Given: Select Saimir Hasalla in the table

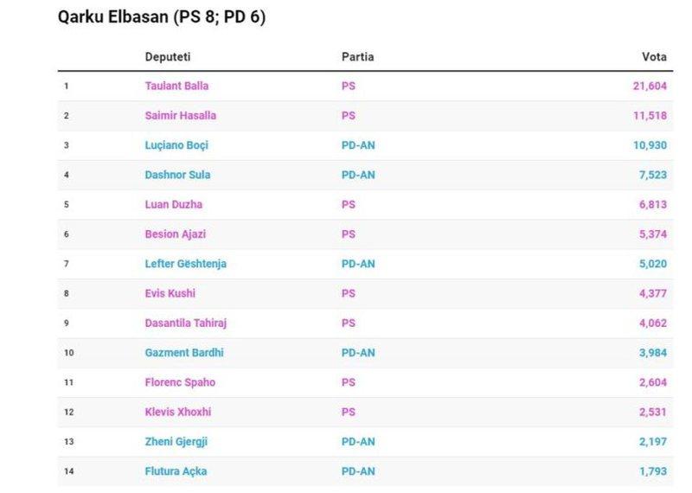Looking at the screenshot, I should 180,115.
